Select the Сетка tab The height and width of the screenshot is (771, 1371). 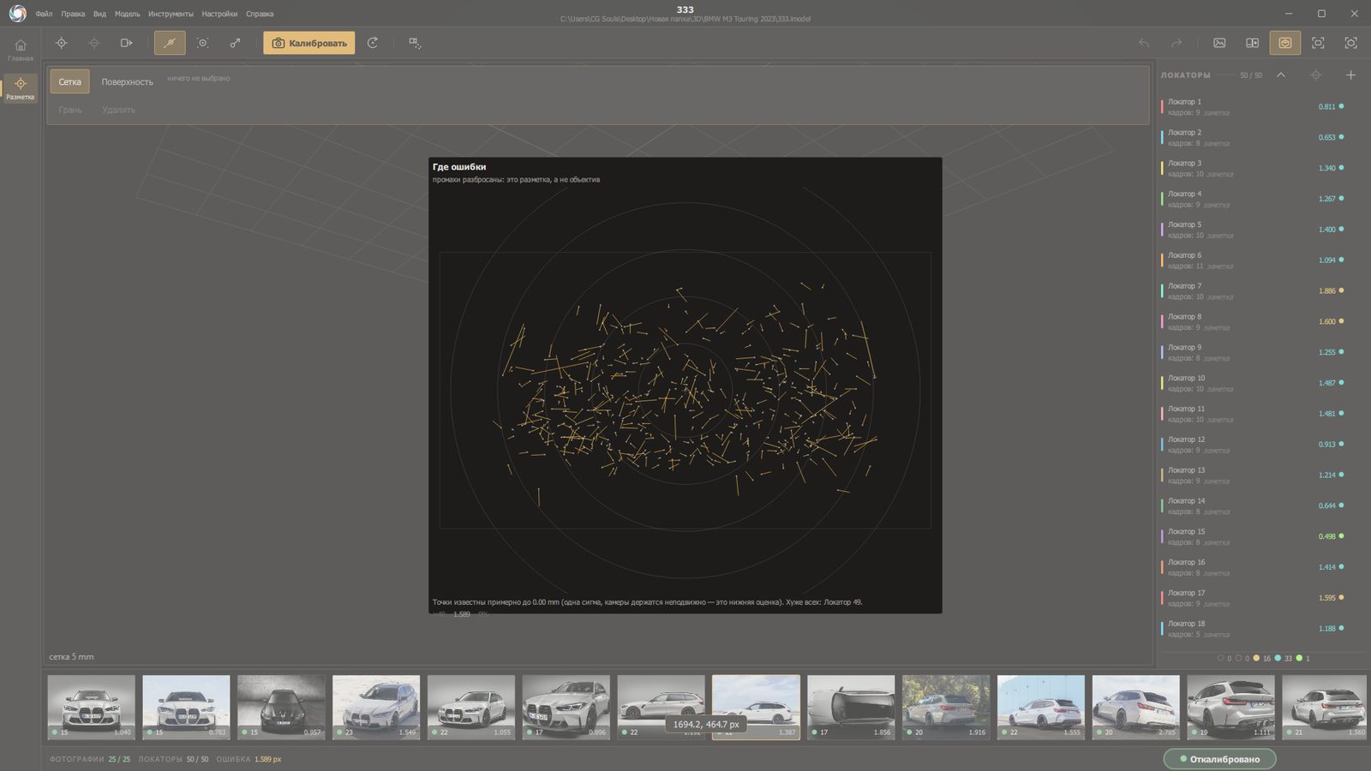point(70,82)
